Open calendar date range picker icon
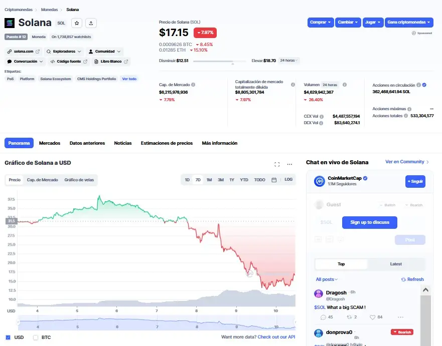 tap(274, 180)
